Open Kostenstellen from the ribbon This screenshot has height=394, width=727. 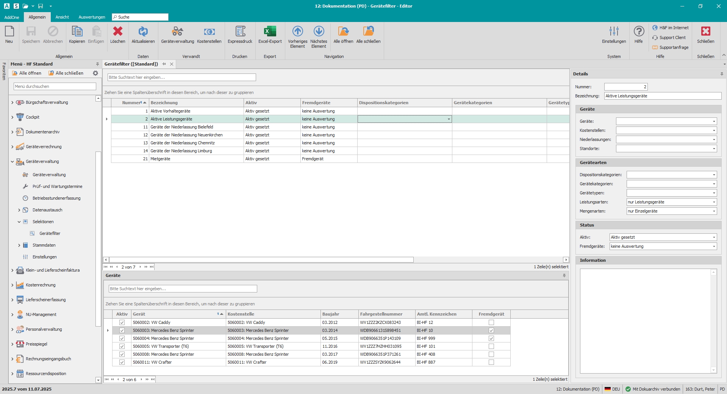[209, 32]
